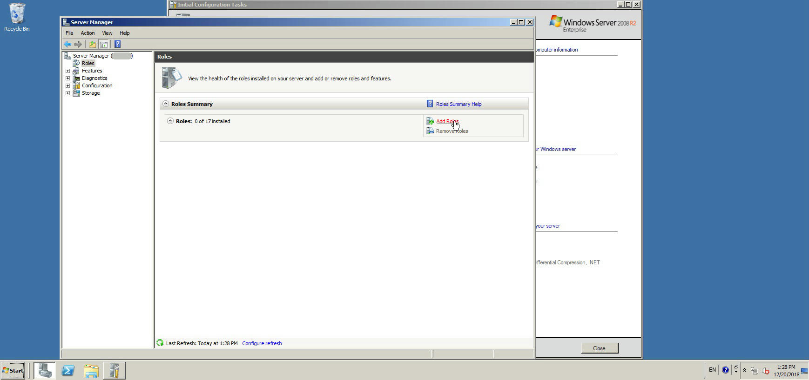Collapse the Roles: 0 of 17 installed subsection

click(x=170, y=121)
